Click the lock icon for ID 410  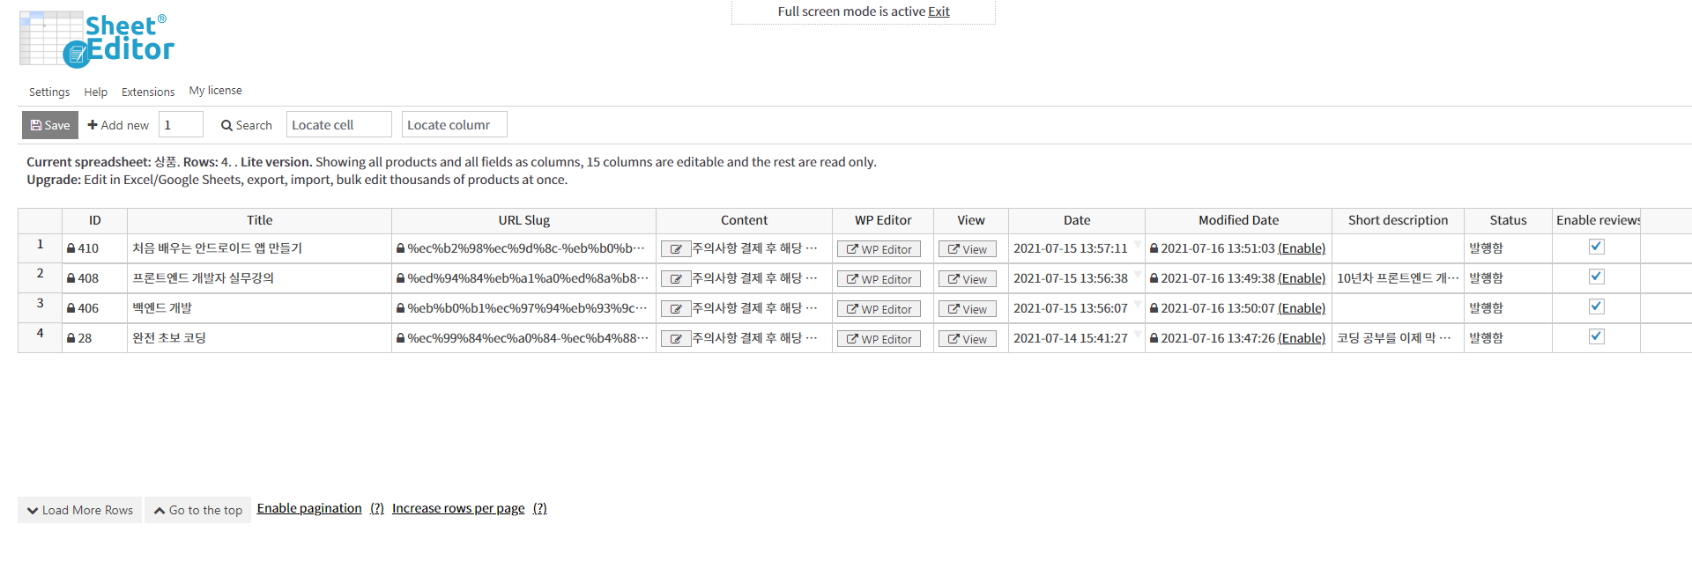click(70, 249)
